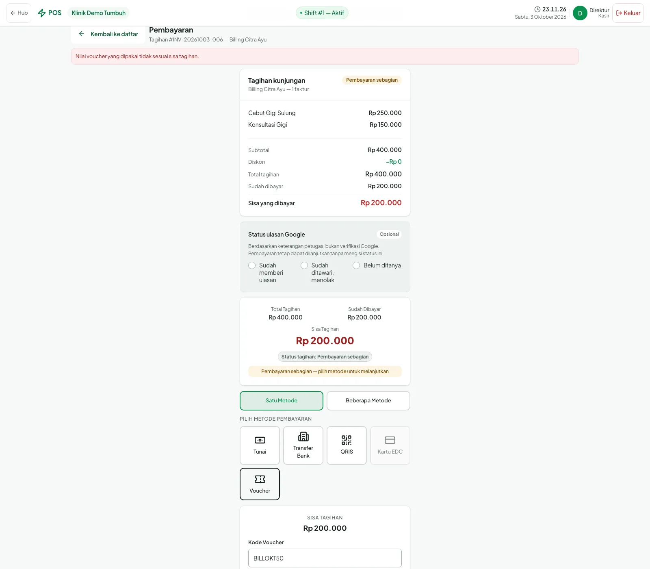
Task: Click the back arrow icon beside Kembali ke daftar
Action: click(x=82, y=34)
